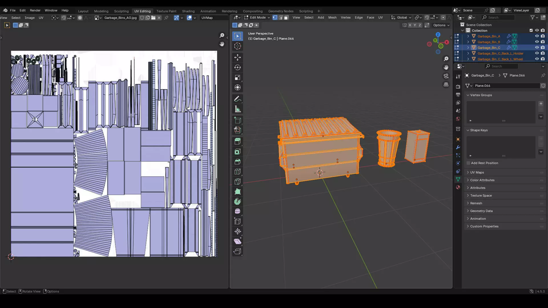Screen dimensions: 548x308
Task: Hide Garbage_Bin_B via its eye icon
Action: [537, 42]
